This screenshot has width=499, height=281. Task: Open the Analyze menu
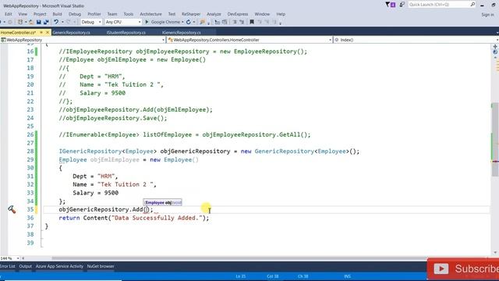tap(214, 14)
